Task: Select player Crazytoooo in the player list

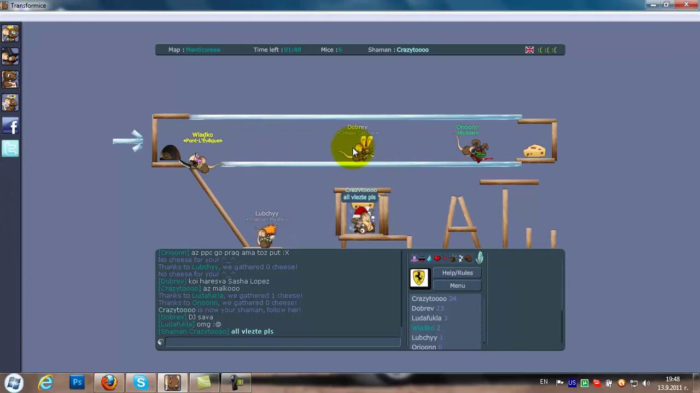Action: coord(429,299)
